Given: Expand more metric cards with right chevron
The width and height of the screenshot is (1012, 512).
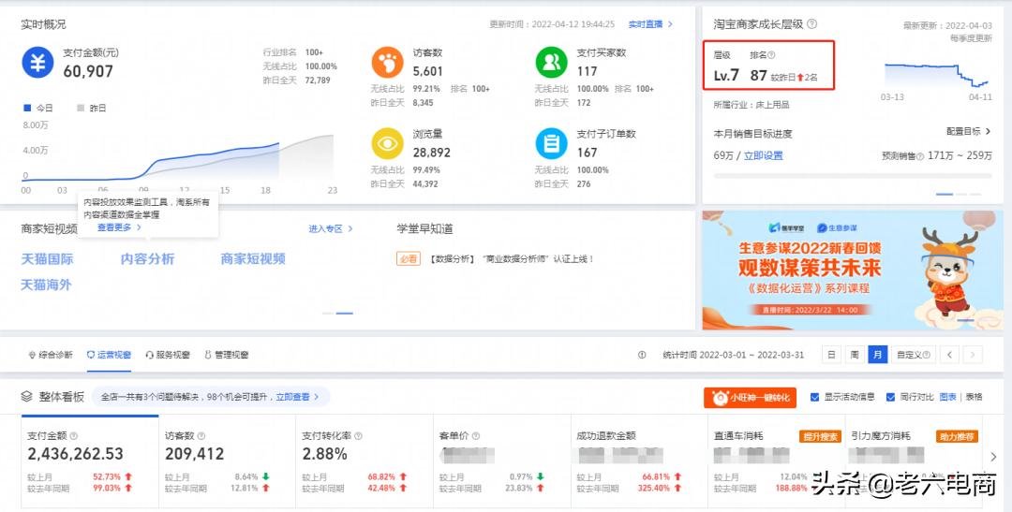Looking at the screenshot, I should pos(993,457).
